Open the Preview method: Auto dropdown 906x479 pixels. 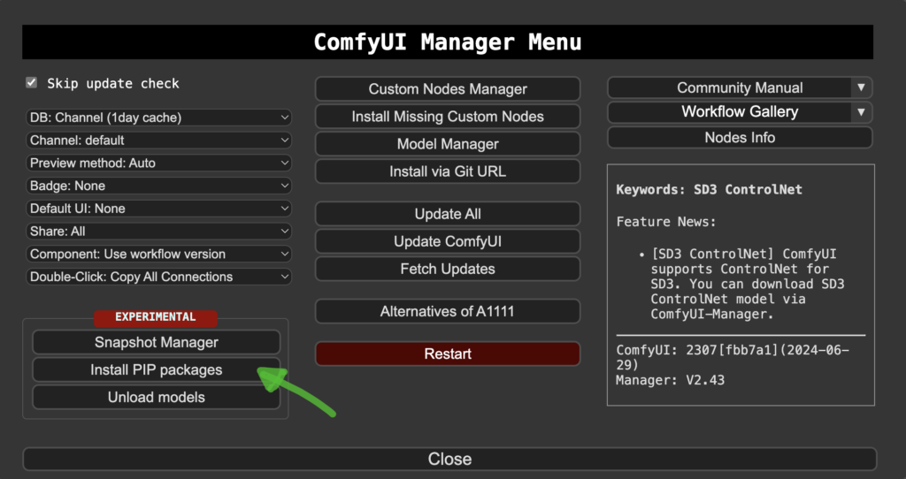pos(158,163)
